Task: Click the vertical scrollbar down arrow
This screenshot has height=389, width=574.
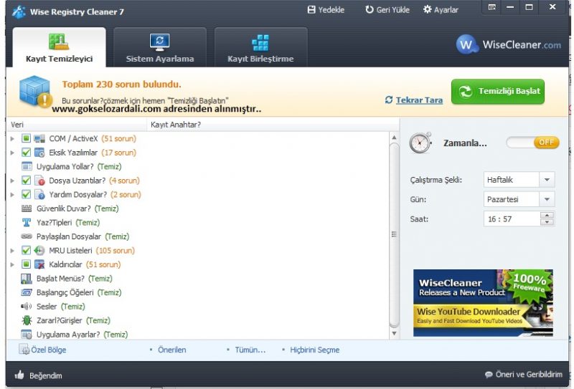Action: (394, 333)
